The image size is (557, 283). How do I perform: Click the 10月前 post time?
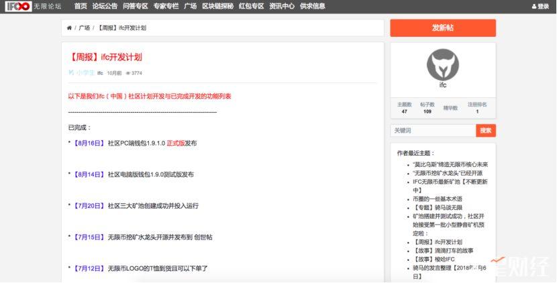[x=114, y=73]
